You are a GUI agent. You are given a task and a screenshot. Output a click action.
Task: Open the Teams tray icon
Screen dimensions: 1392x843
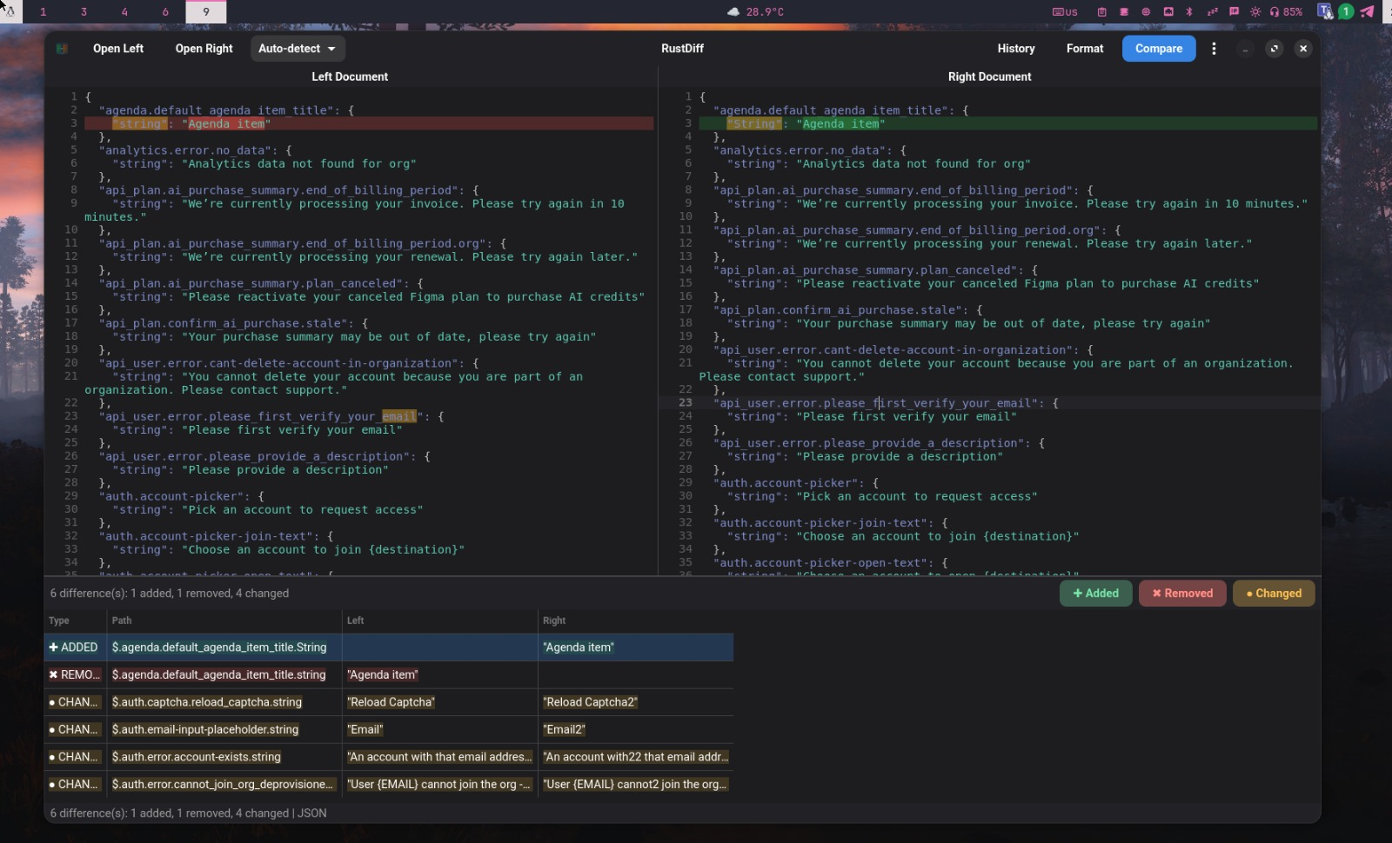pyautogui.click(x=1324, y=11)
